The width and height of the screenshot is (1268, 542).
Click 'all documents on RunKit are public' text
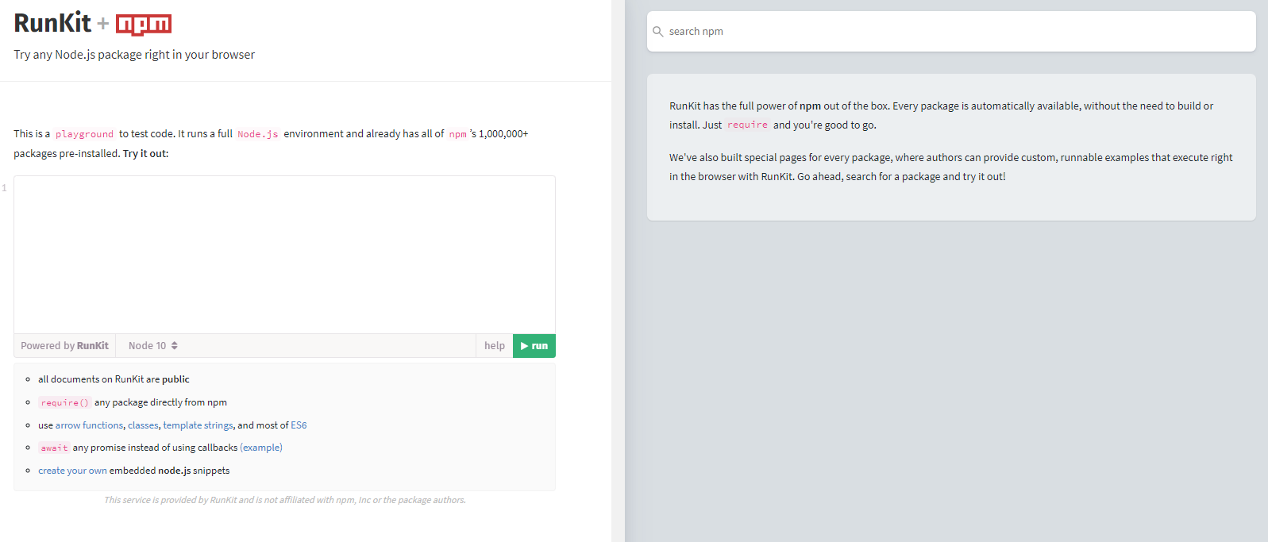coord(114,379)
